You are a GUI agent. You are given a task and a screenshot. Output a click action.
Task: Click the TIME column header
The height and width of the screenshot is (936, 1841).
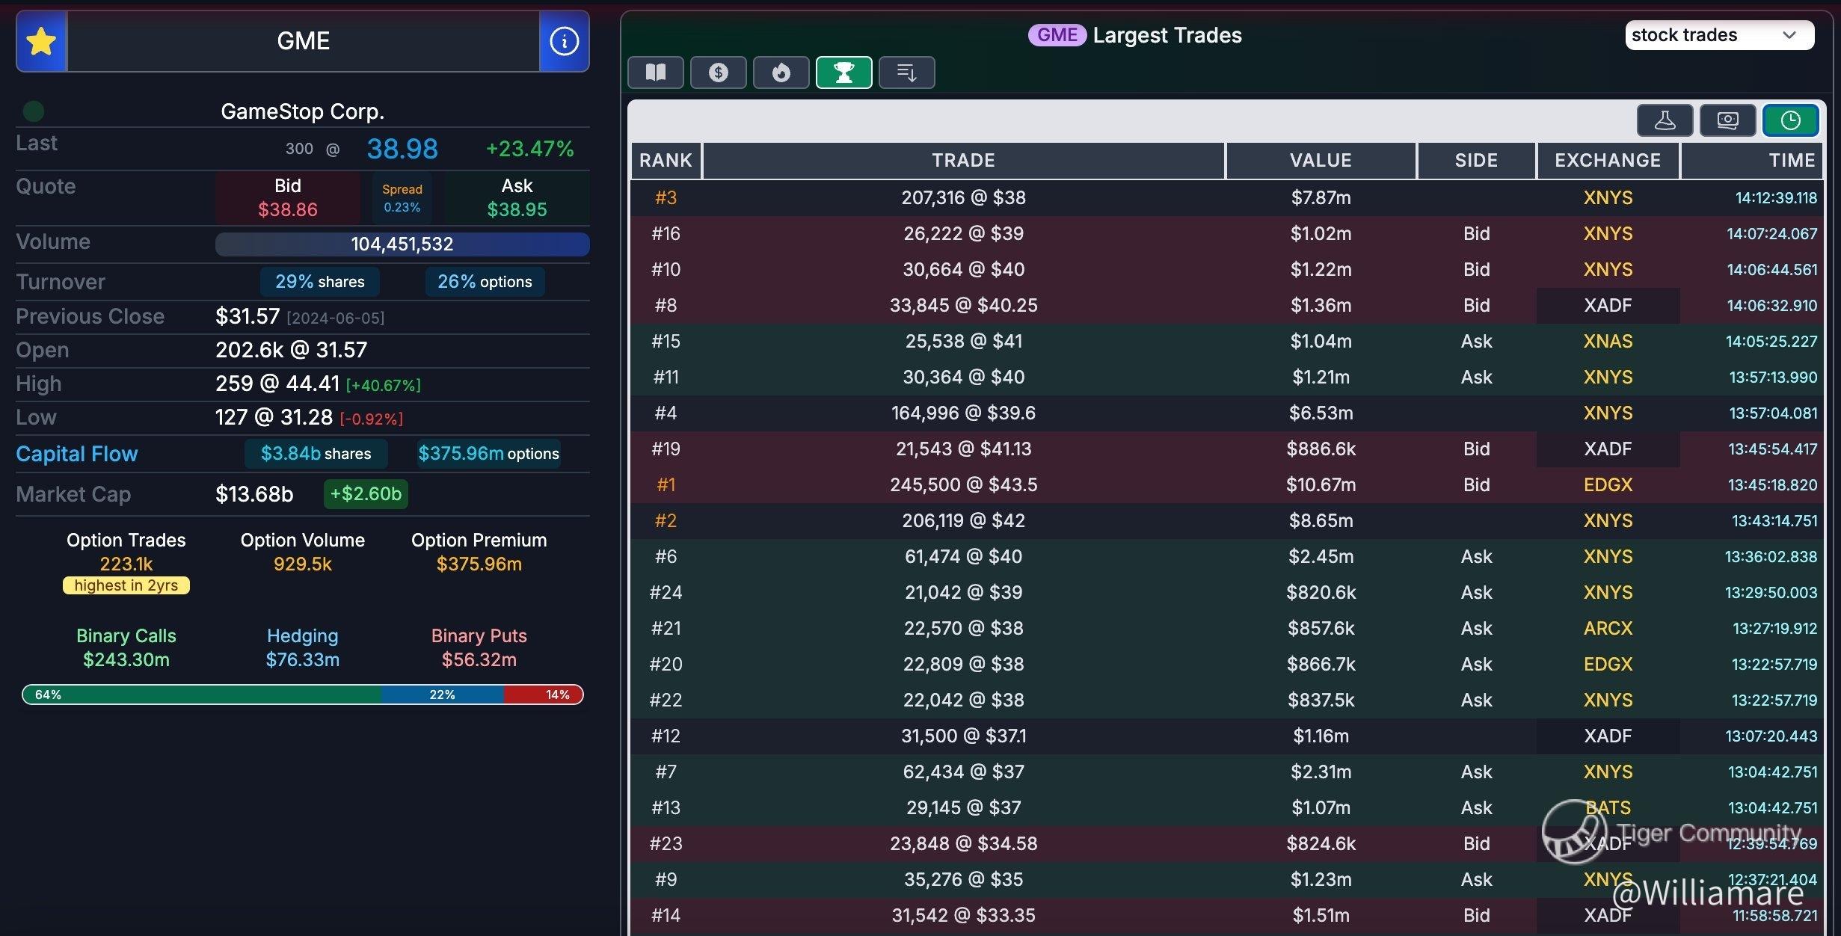point(1792,160)
